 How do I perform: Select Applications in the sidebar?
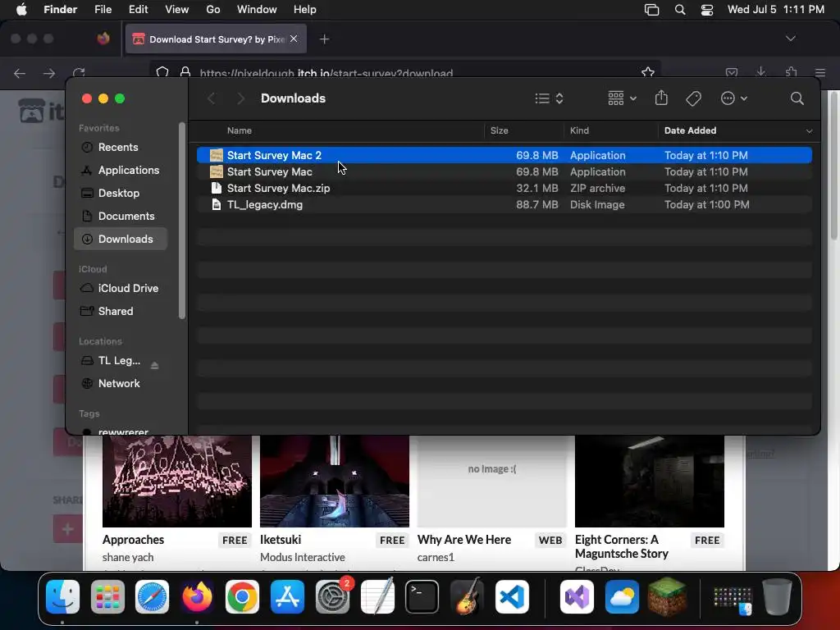(x=121, y=171)
